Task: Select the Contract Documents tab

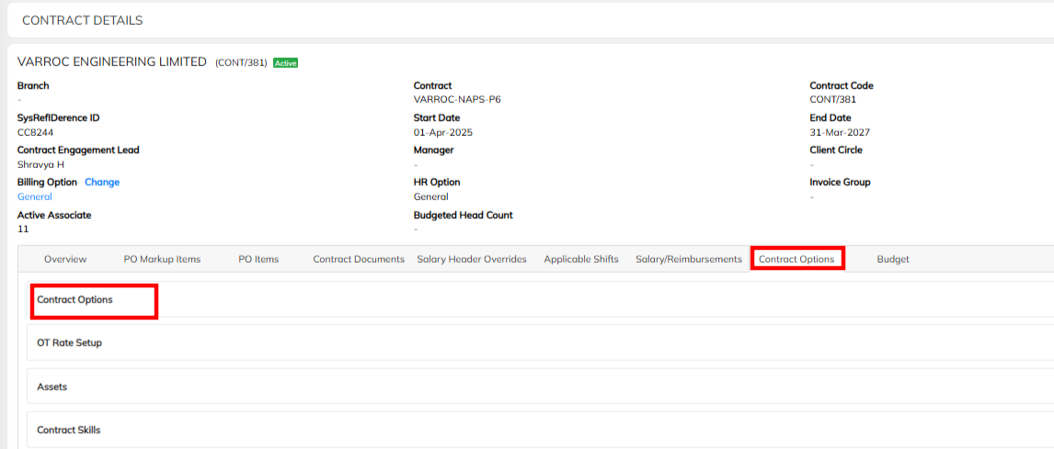Action: 359,259
